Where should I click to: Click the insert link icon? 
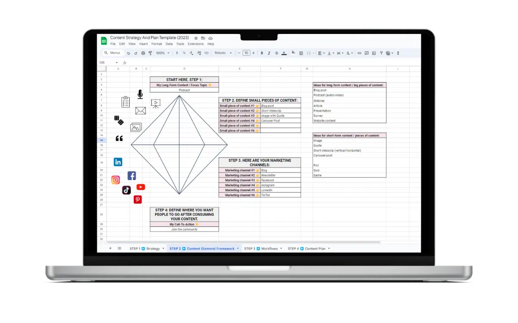tap(359, 53)
